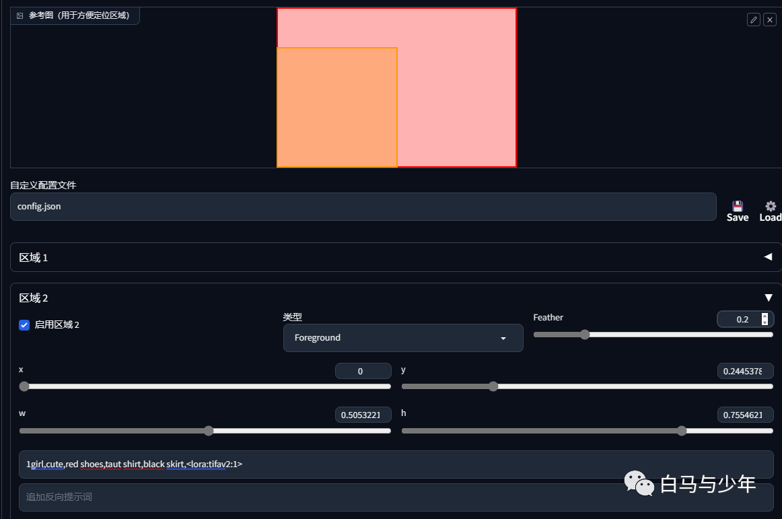
Task: Click the x position slider handle
Action: point(24,386)
